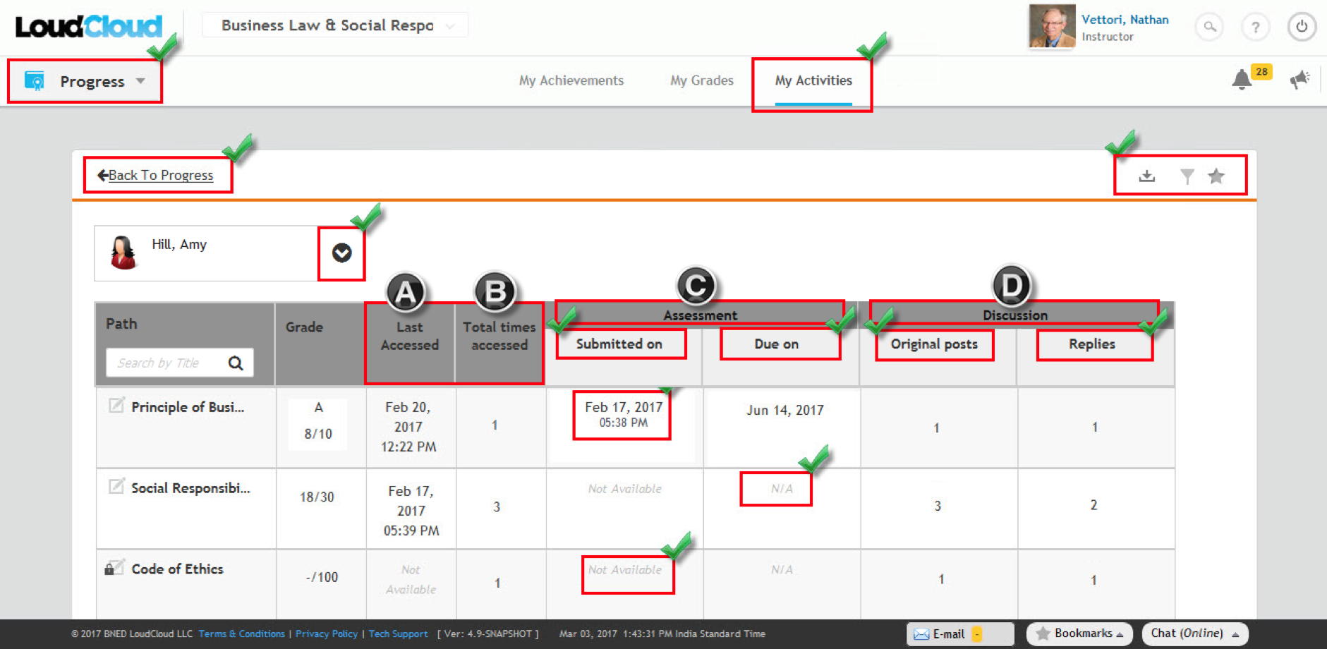This screenshot has width=1327, height=649.
Task: Open the notifications bell icon
Action: [x=1242, y=80]
